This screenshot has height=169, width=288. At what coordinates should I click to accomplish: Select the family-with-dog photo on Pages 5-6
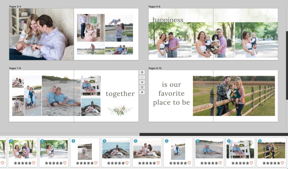click(x=213, y=40)
